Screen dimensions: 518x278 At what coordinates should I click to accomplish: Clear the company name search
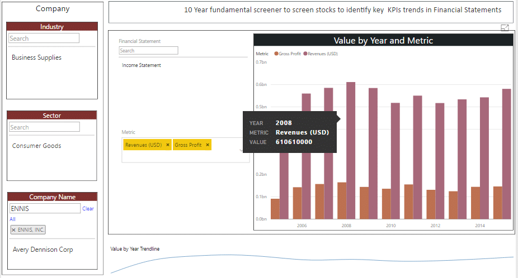coord(88,208)
